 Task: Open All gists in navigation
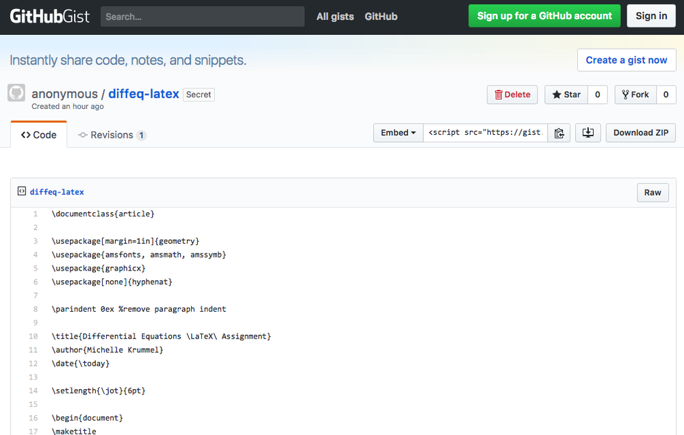click(x=335, y=16)
